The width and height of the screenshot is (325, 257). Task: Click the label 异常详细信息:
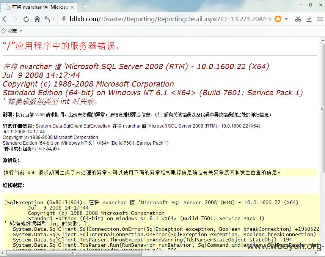tap(18, 126)
